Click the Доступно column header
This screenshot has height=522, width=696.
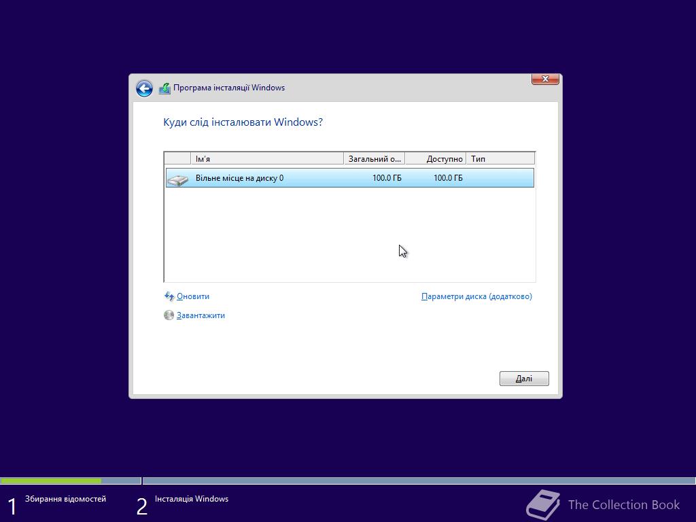[x=436, y=158]
